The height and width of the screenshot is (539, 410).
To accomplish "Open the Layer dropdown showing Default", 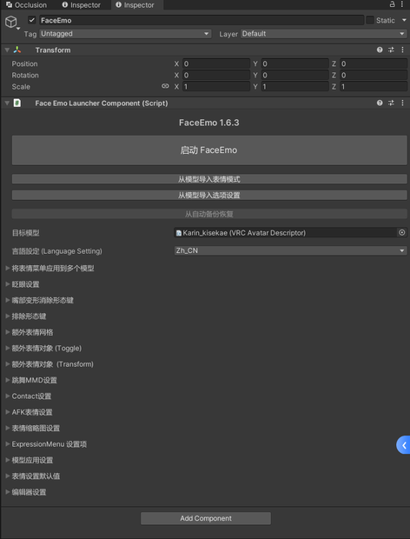I will click(x=323, y=34).
